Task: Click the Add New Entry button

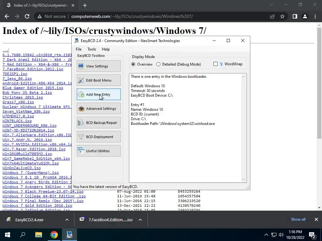Action: (x=98, y=94)
